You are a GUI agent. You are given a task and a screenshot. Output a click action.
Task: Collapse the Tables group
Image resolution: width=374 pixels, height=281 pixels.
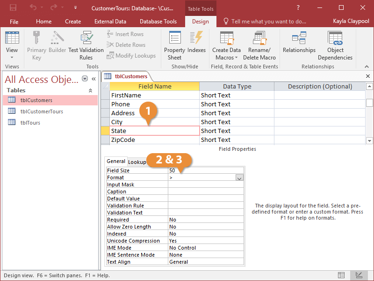(90, 90)
